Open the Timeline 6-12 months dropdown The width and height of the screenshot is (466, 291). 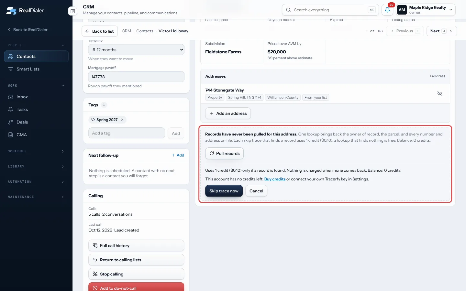136,49
